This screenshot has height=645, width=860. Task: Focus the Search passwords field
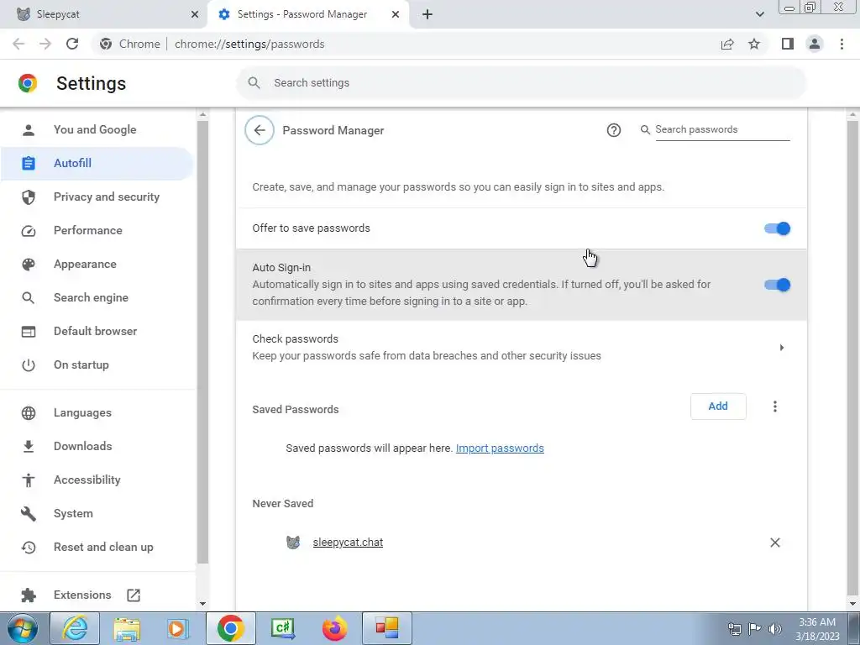tap(722, 129)
